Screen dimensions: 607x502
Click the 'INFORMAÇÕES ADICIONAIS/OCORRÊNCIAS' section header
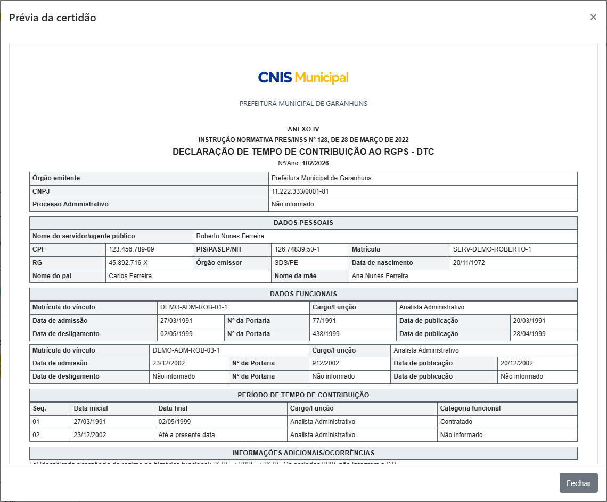303,453
